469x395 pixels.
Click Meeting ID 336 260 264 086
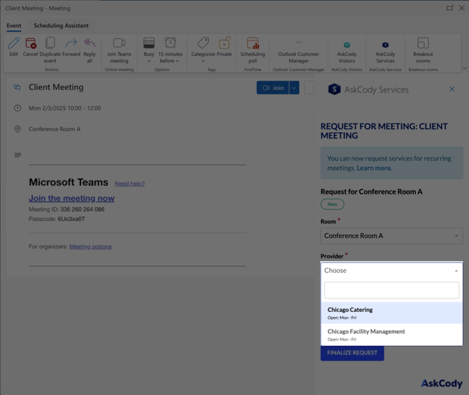pyautogui.click(x=67, y=209)
